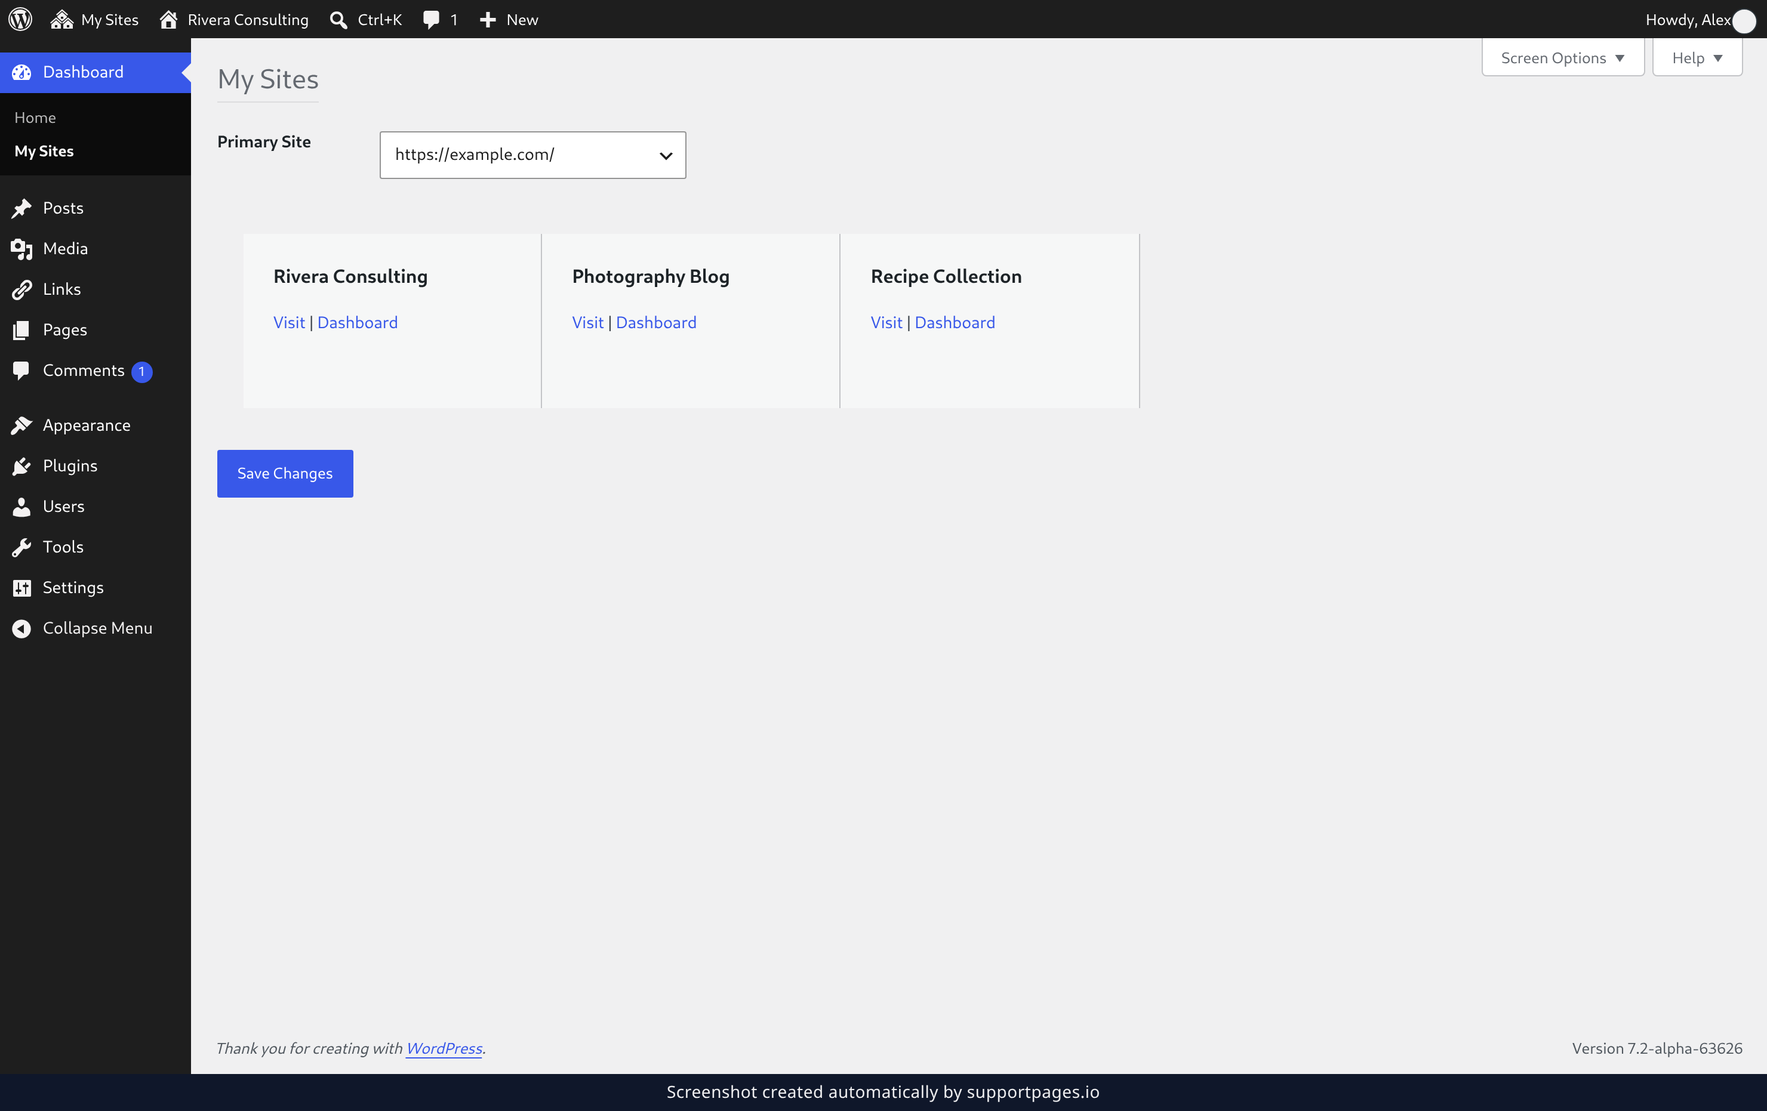Click the Ctrl+K search shortcut label

pos(380,20)
